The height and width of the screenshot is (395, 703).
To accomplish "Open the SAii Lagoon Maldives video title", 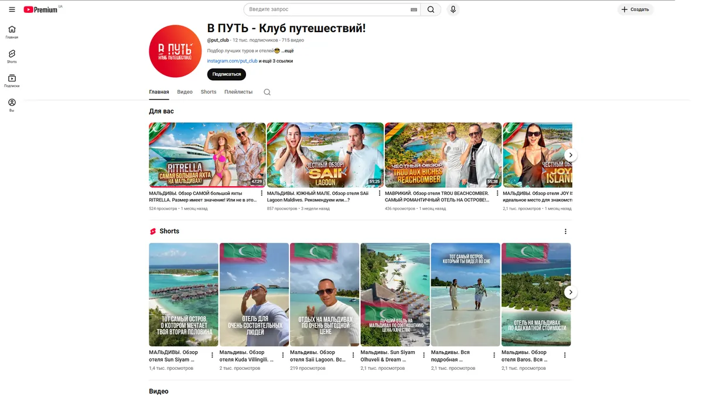I will 318,196.
